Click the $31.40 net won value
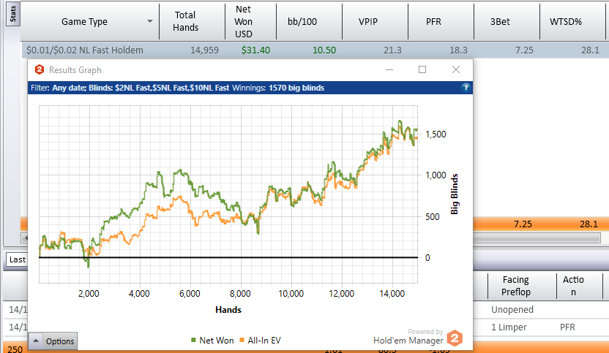Image resolution: width=609 pixels, height=353 pixels. pyautogui.click(x=255, y=50)
